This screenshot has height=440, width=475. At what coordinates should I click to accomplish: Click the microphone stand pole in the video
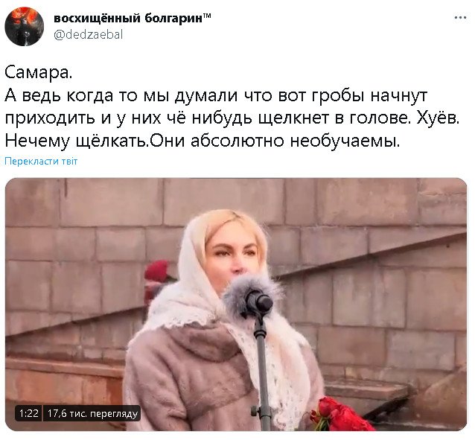coord(262,373)
